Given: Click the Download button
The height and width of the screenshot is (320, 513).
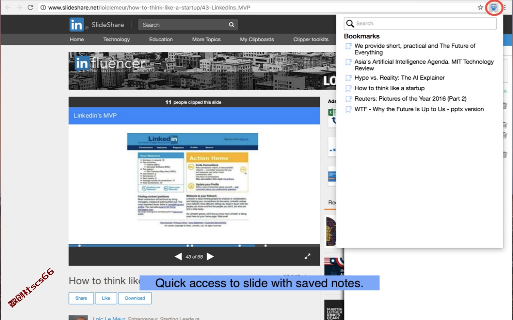Looking at the screenshot, I should 135,298.
